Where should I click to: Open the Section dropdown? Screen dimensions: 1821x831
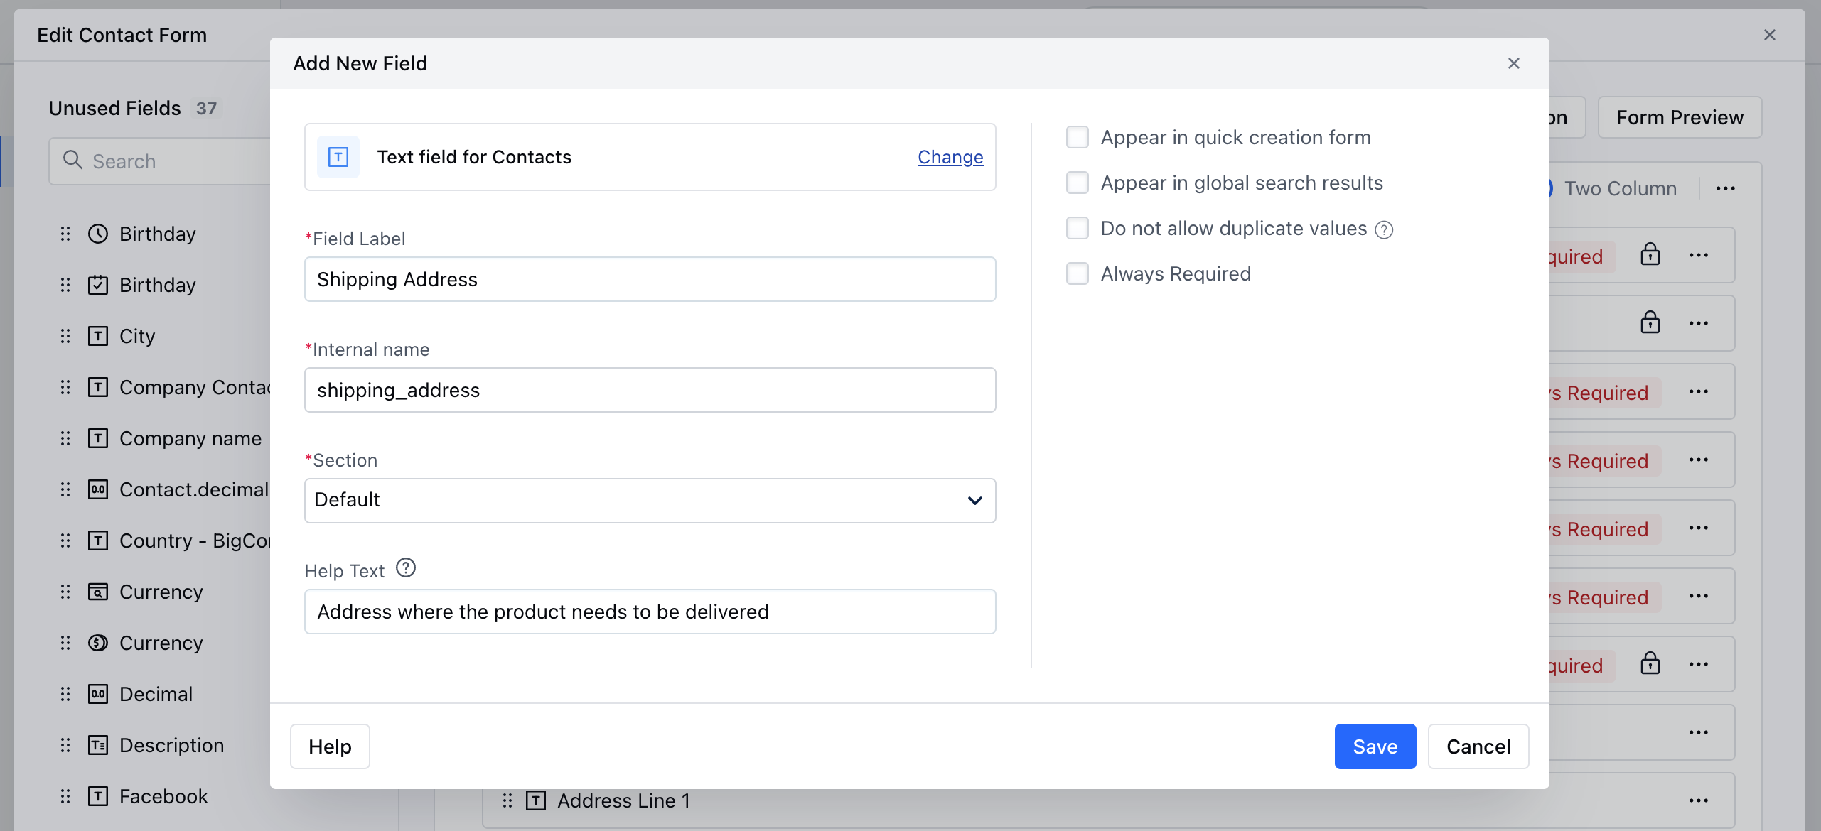[650, 501]
